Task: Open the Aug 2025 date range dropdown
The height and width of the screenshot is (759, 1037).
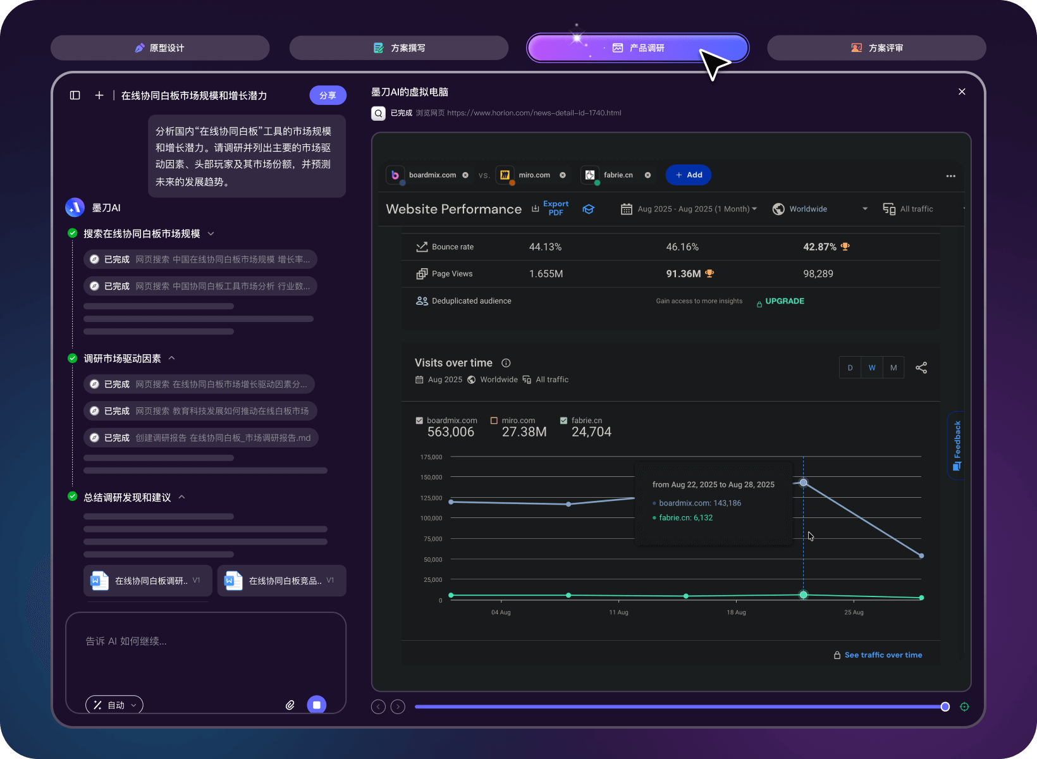Action: [689, 209]
